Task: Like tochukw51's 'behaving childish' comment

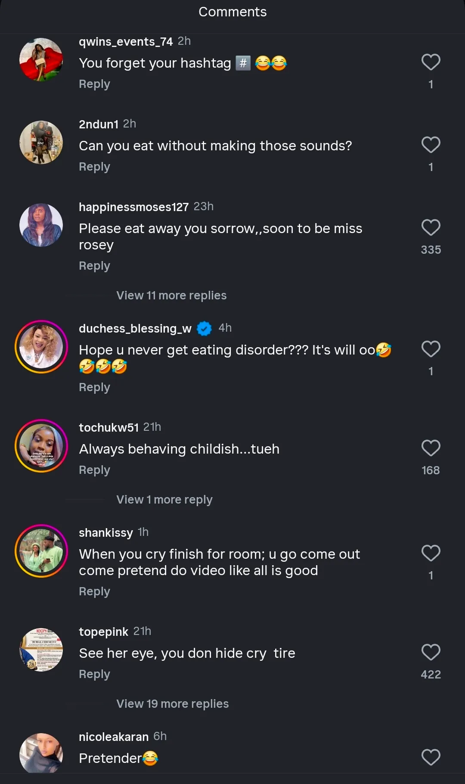Action: click(x=431, y=448)
